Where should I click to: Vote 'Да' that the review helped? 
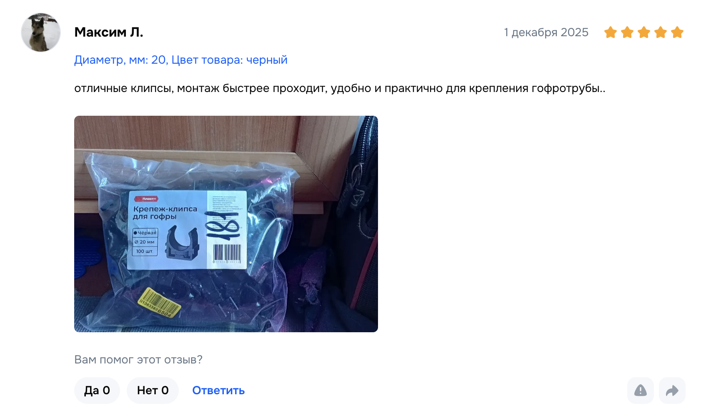(97, 391)
